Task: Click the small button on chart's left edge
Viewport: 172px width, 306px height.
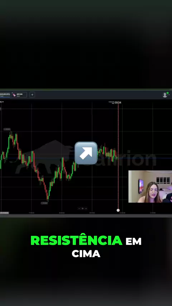Action: point(0,109)
